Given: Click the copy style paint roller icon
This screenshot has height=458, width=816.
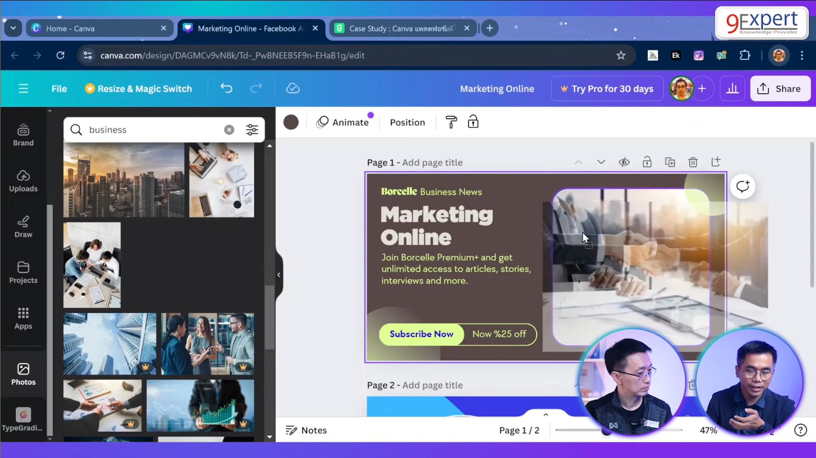Looking at the screenshot, I should tap(451, 122).
